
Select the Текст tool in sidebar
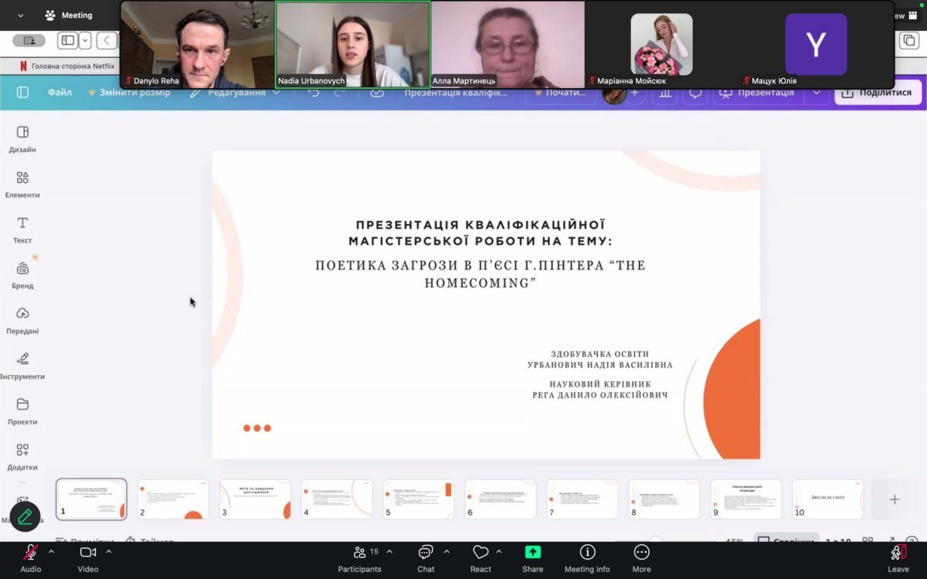(x=22, y=229)
